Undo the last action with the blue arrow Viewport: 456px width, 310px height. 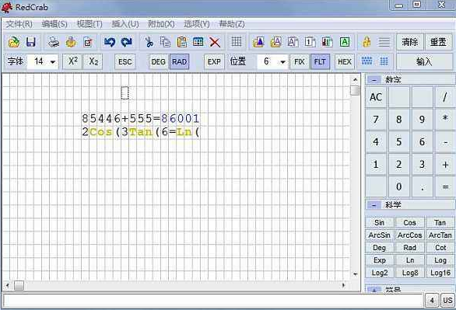click(x=110, y=43)
